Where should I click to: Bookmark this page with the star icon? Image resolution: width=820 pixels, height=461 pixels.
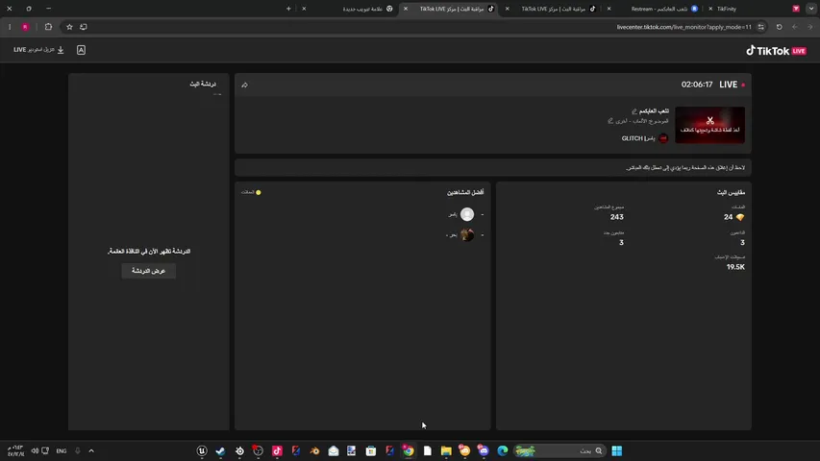point(69,27)
